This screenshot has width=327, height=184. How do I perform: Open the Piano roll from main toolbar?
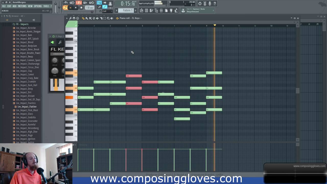[151, 10]
